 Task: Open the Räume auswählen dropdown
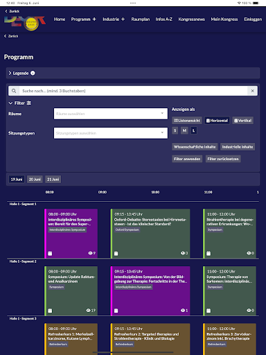[x=111, y=114]
